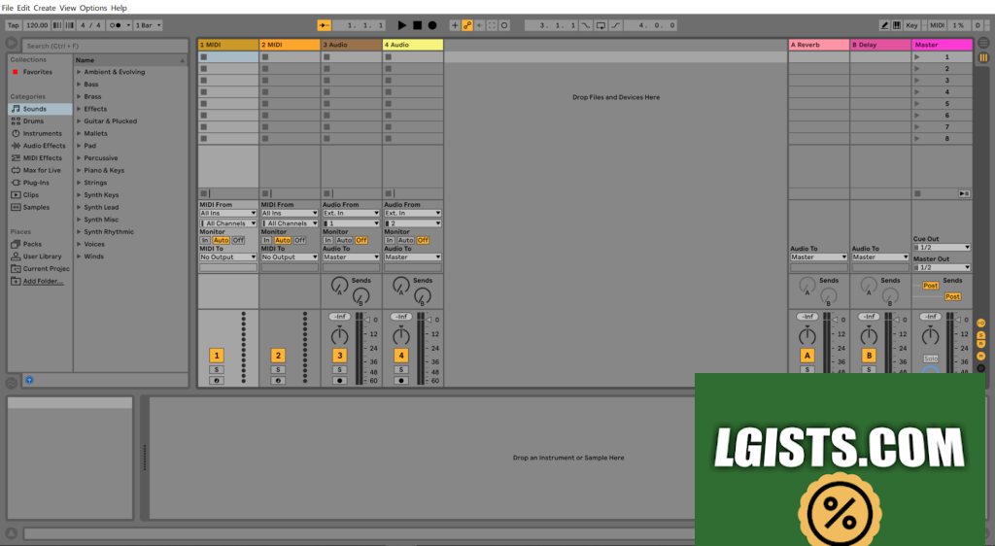Set track 3 Audio monitor to Auto

coord(344,240)
